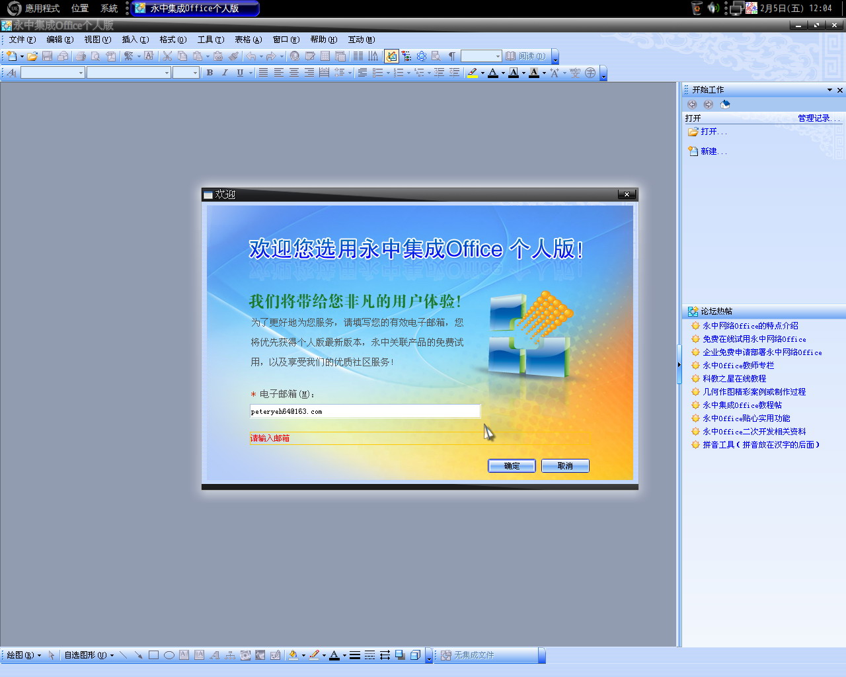
Task: Open the 视图 View menu
Action: click(x=98, y=40)
